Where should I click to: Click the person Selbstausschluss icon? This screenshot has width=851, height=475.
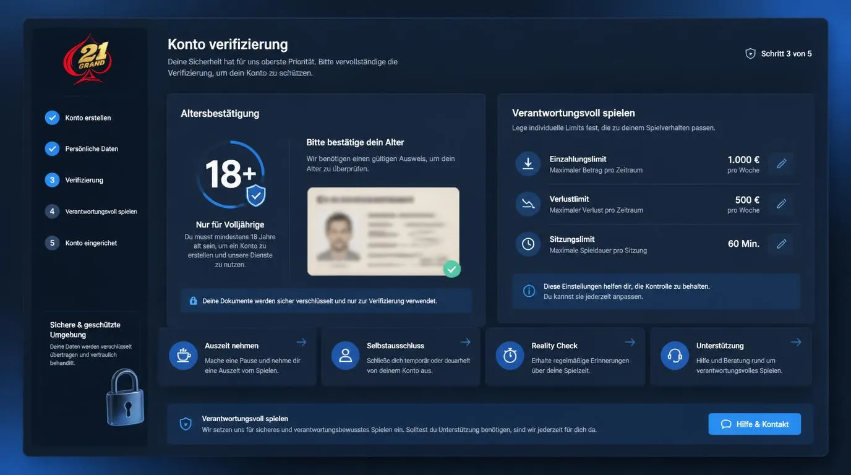(345, 356)
